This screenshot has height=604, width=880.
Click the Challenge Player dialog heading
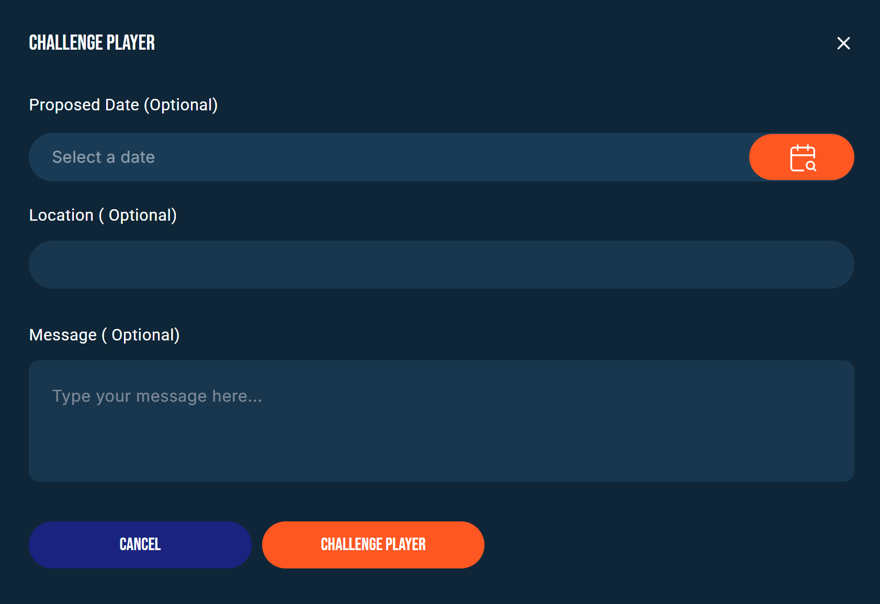[92, 43]
